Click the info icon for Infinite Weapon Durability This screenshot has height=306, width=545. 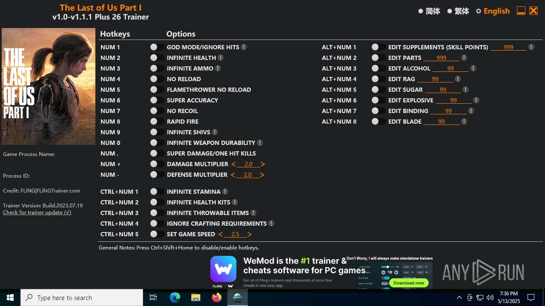click(260, 143)
